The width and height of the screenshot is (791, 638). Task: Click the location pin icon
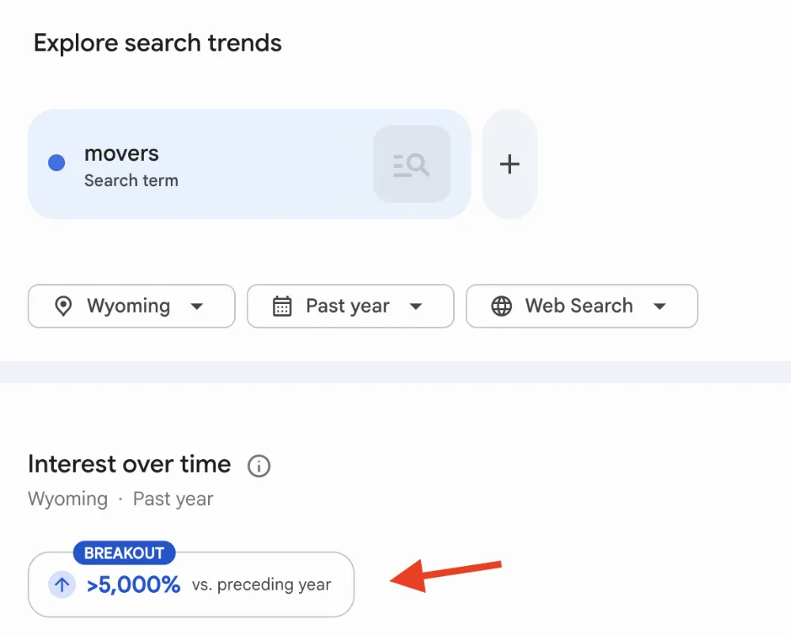click(x=63, y=306)
